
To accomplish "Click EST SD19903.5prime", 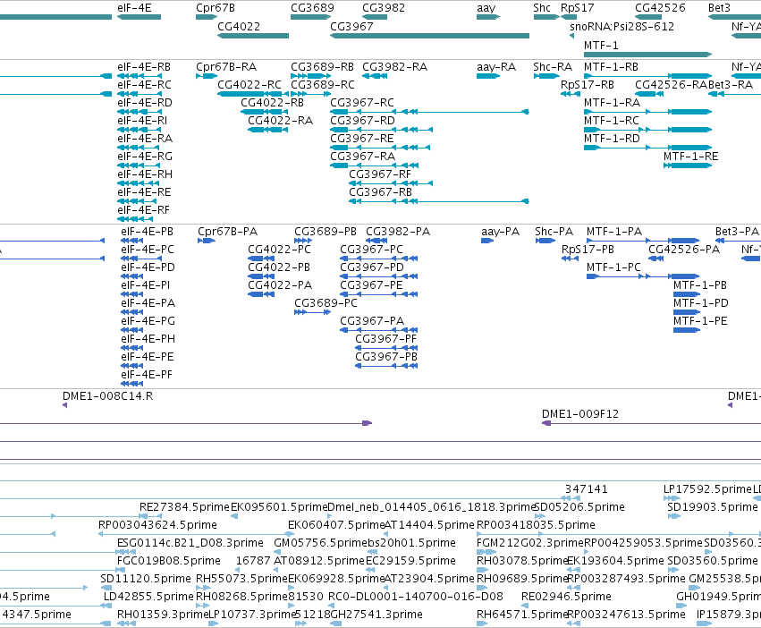I will [713, 507].
